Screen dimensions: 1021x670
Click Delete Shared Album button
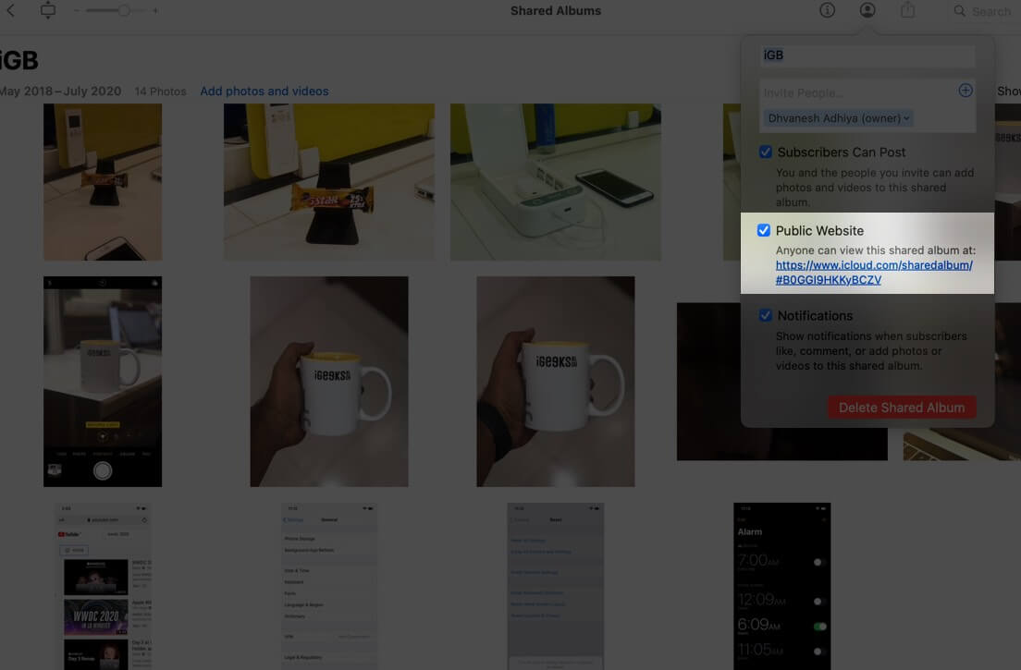[902, 408]
